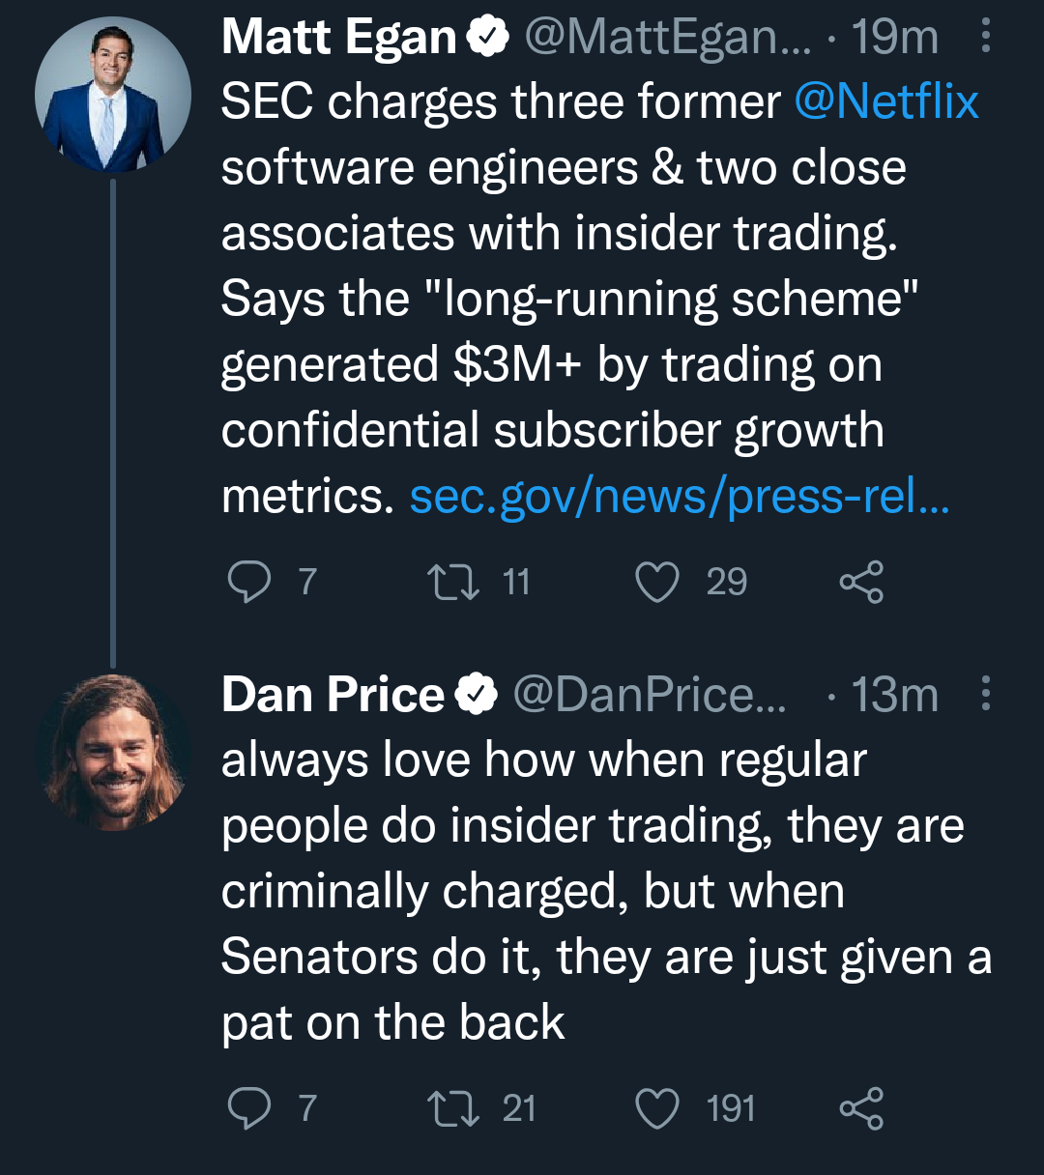Reply to Matt Egan's tweet

coord(249,582)
